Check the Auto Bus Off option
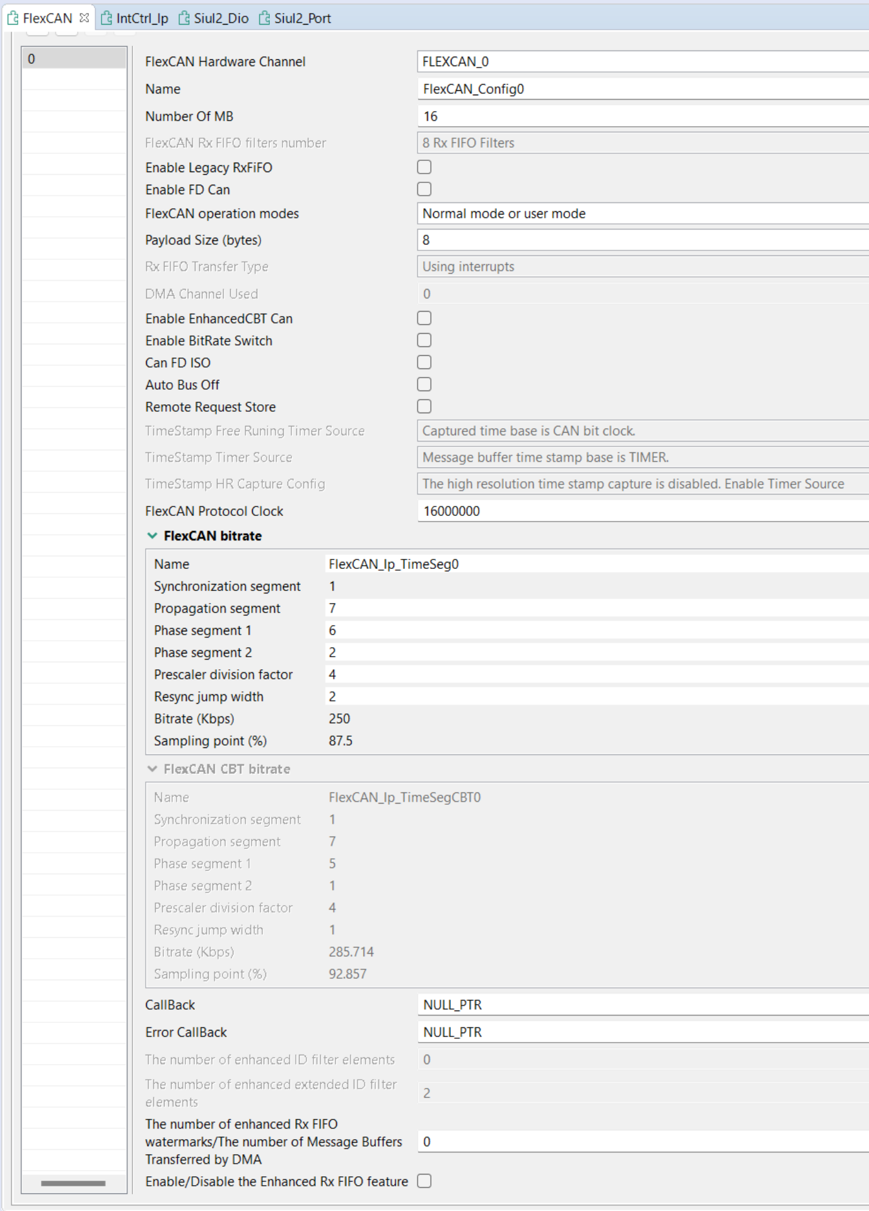 pyautogui.click(x=424, y=384)
